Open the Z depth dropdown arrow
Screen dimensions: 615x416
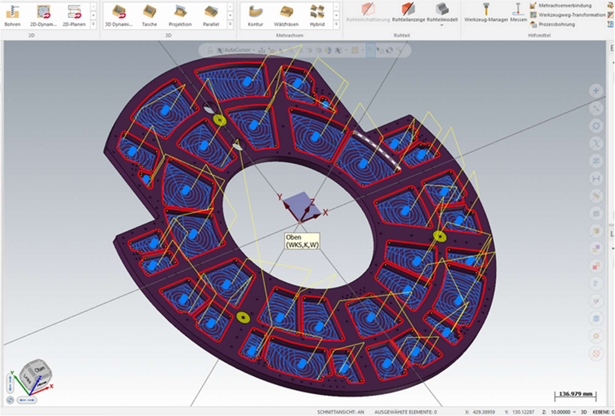(574, 412)
